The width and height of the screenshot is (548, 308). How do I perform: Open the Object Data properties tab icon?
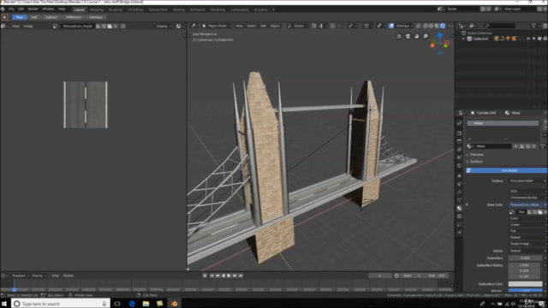[x=459, y=199]
